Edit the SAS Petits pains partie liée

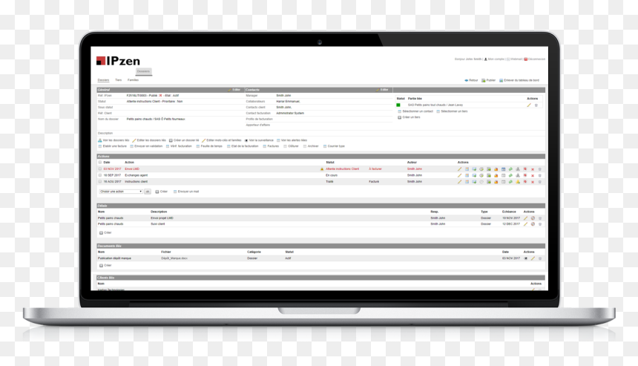pos(529,105)
